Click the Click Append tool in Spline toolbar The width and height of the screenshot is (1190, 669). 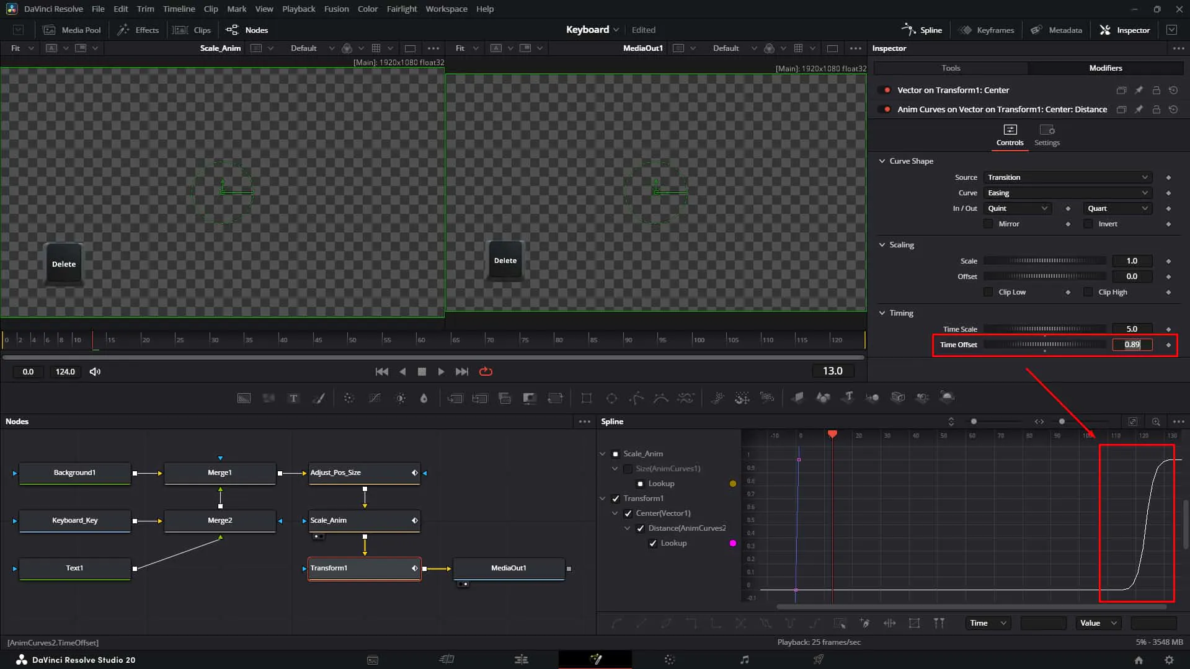[864, 623]
